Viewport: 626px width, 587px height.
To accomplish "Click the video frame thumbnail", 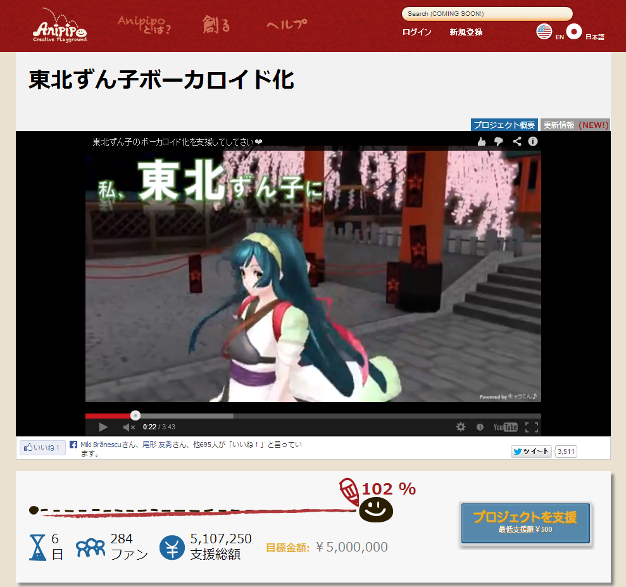I will (x=313, y=276).
